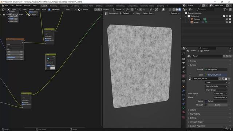Open the Slot 1 material slot dropdown
Image resolution: width=233 pixels, height=131 pixels.
click(71, 10)
